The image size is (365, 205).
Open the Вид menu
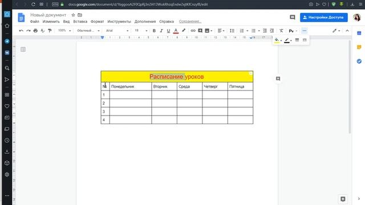pyautogui.click(x=66, y=22)
